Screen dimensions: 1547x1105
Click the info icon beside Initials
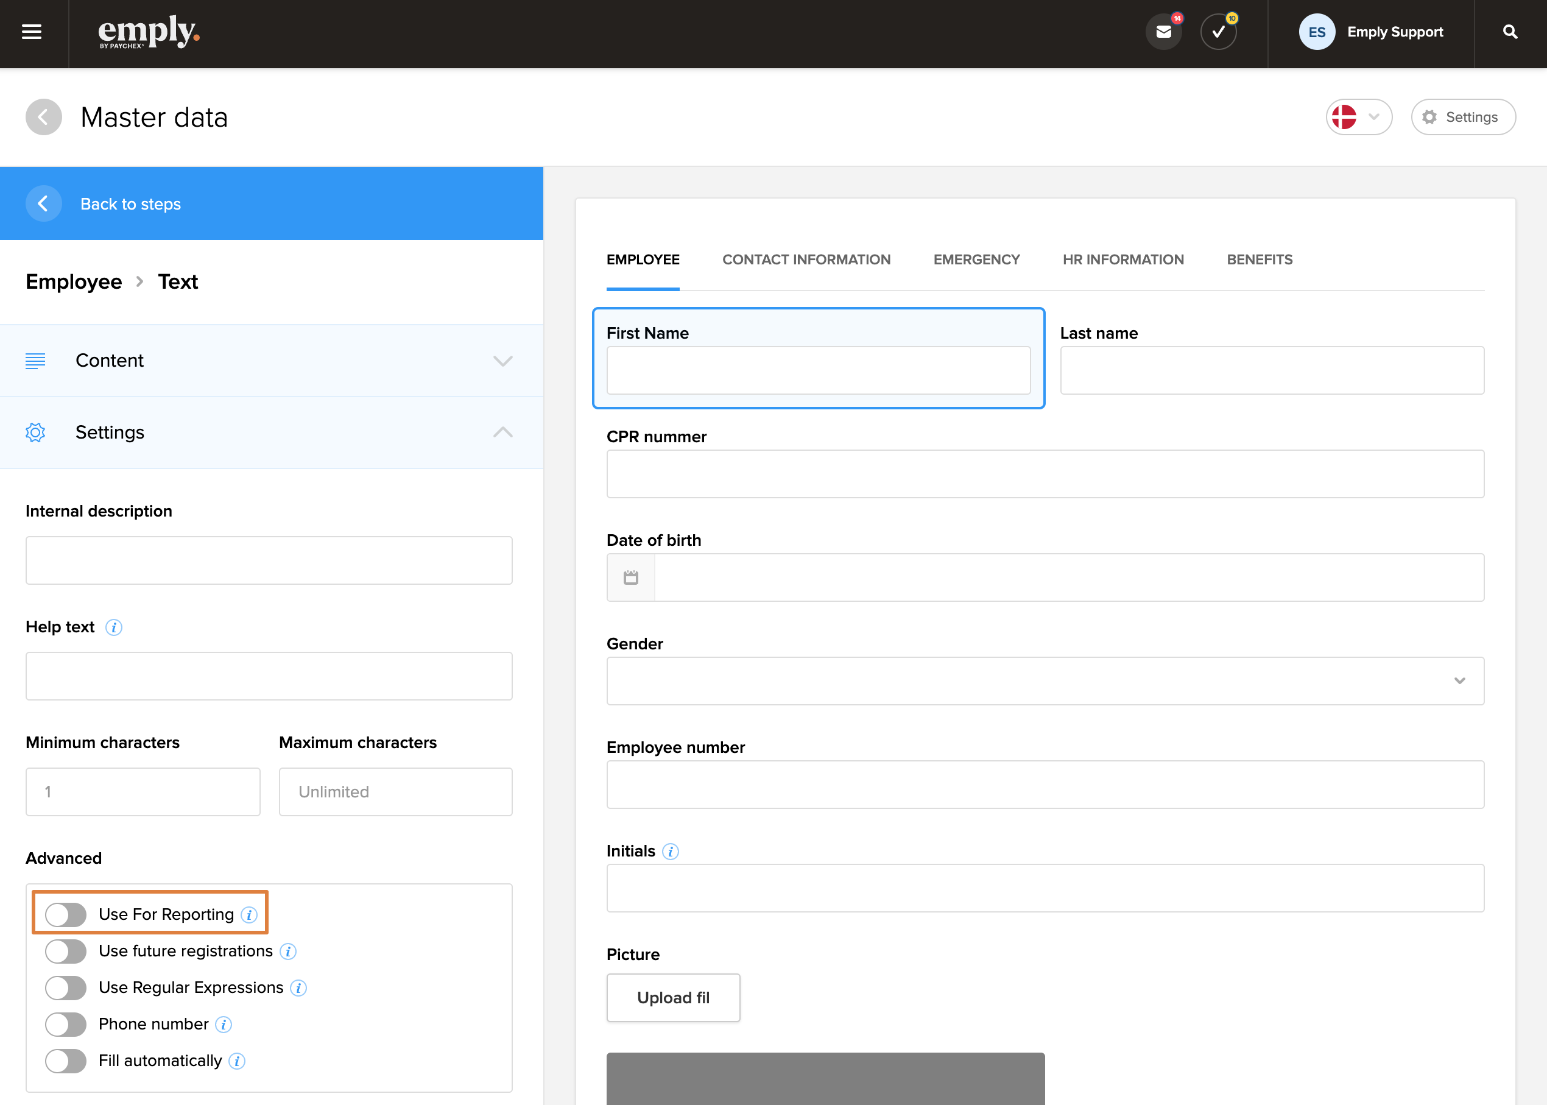coord(670,851)
